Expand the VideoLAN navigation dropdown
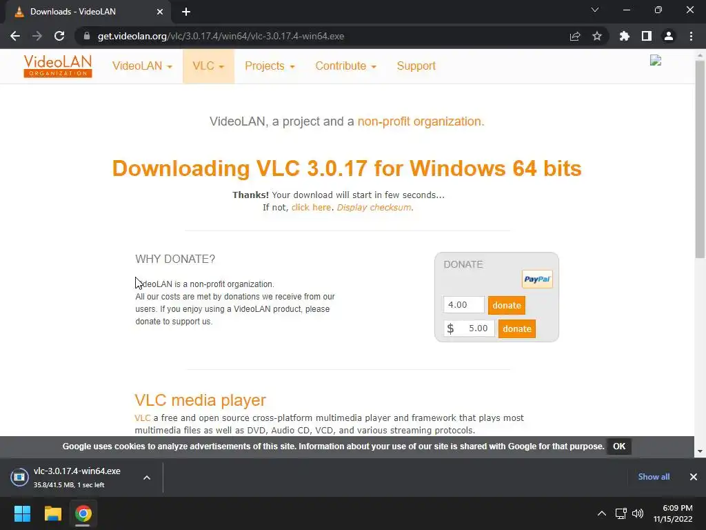Screen dimensions: 706x530 pyautogui.click(x=142, y=66)
